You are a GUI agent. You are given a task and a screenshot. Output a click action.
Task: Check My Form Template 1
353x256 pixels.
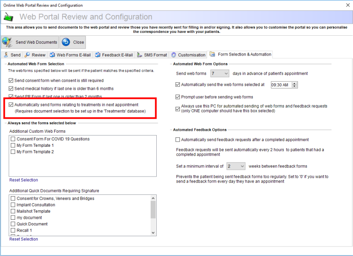tap(13, 145)
